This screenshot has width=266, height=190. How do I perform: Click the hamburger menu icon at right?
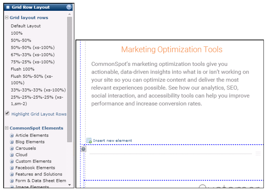[x=258, y=154]
